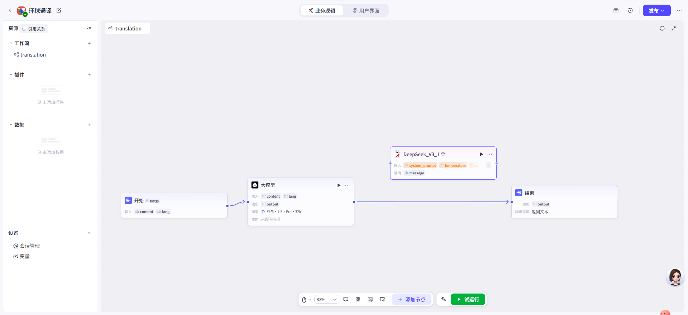Screen dimensions: 688x315
Task: Click DeepSeek message output tag
Action: click(414, 173)
